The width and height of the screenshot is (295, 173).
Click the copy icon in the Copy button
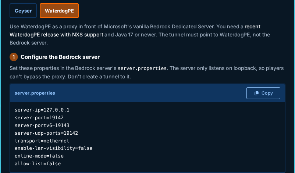pyautogui.click(x=256, y=93)
